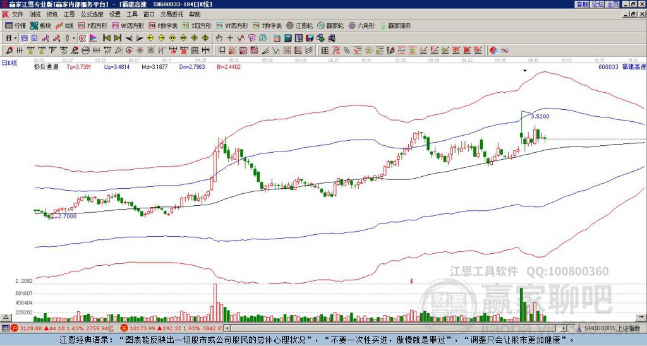Open the 公式选股 menu

92,15
